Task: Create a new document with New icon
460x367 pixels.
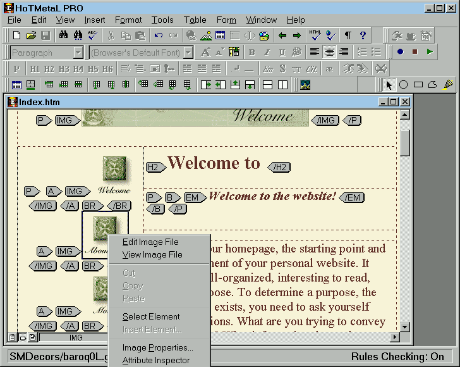Action: (x=16, y=35)
